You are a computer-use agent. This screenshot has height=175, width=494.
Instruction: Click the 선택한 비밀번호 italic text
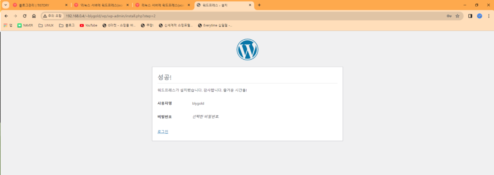point(206,117)
